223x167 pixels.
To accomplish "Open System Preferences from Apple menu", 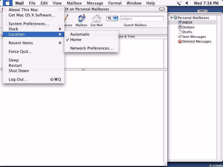I will [x=33, y=24].
